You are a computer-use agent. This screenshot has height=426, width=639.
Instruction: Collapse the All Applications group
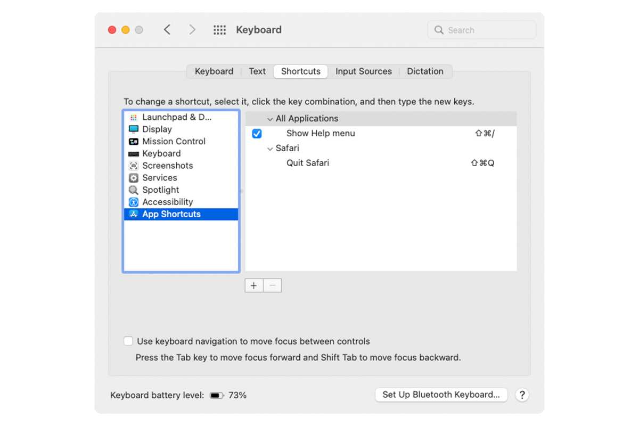click(x=270, y=119)
